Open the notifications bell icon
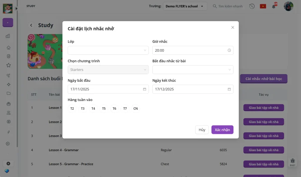This screenshot has width=301, height=177. [274, 6]
